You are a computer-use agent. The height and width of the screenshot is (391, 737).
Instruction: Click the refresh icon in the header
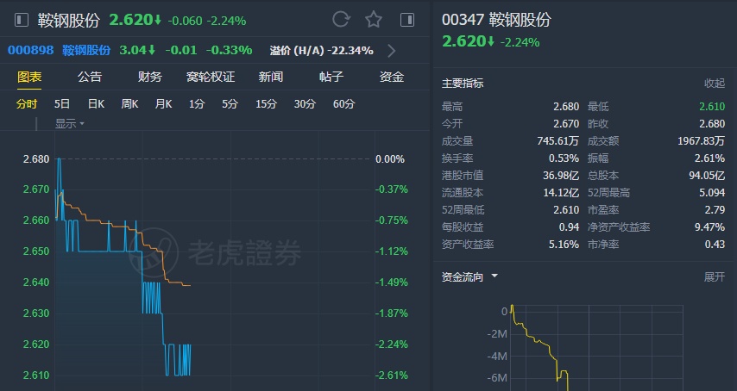(341, 19)
